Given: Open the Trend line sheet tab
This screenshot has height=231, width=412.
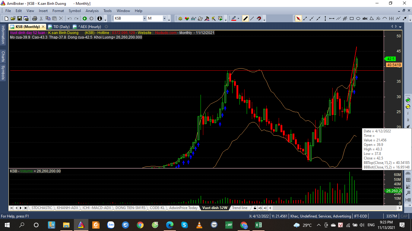Looking at the screenshot, I should [x=239, y=208].
